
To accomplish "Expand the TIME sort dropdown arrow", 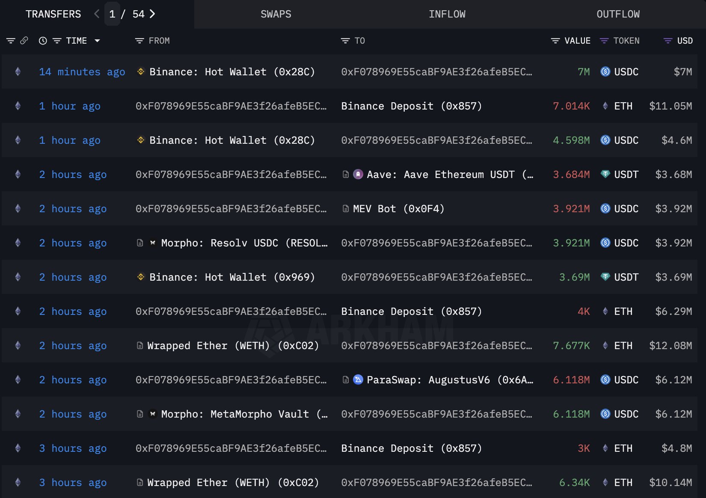I will pos(98,41).
